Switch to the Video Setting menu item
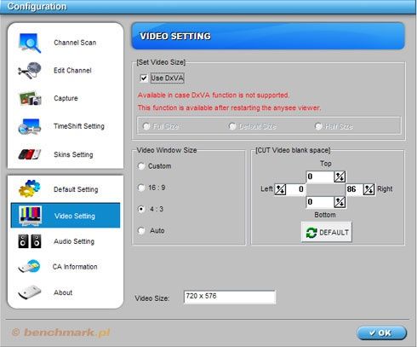The image size is (417, 347). 66,216
